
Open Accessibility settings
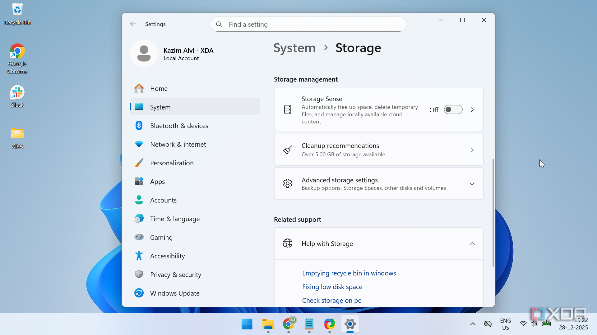pos(195,256)
